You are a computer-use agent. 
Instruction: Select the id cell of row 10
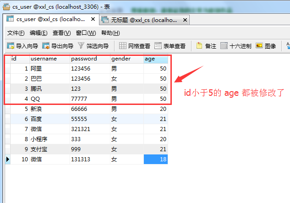[x=20, y=159]
